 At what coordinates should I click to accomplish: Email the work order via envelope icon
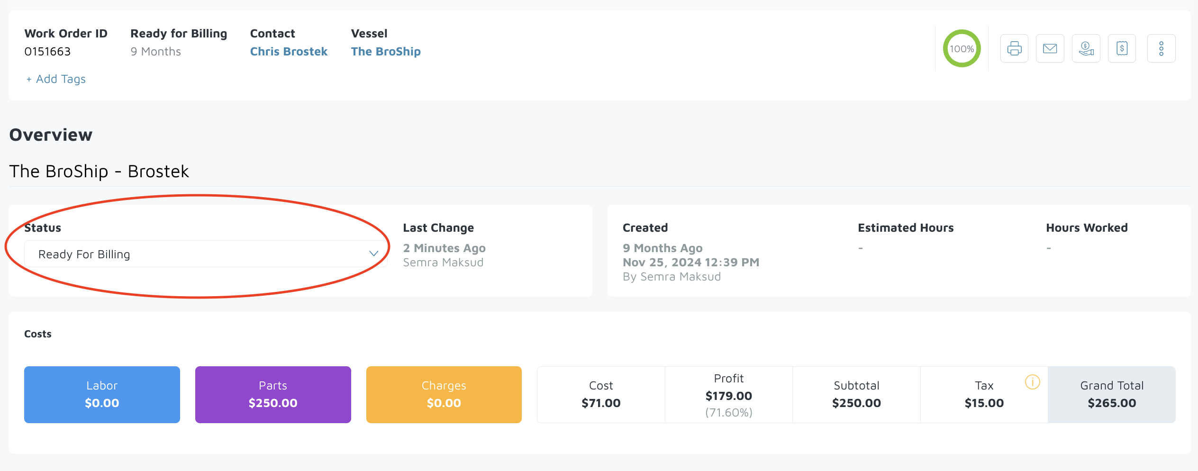coord(1050,48)
